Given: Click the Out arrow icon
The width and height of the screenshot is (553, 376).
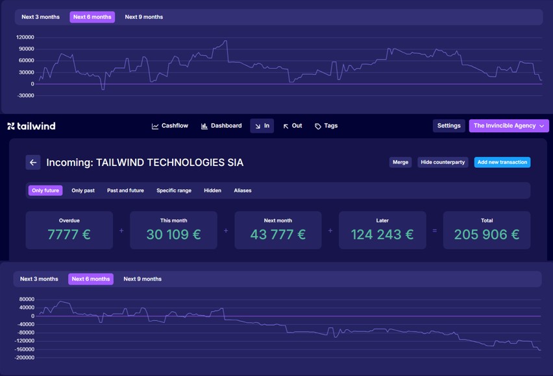Looking at the screenshot, I should (286, 126).
